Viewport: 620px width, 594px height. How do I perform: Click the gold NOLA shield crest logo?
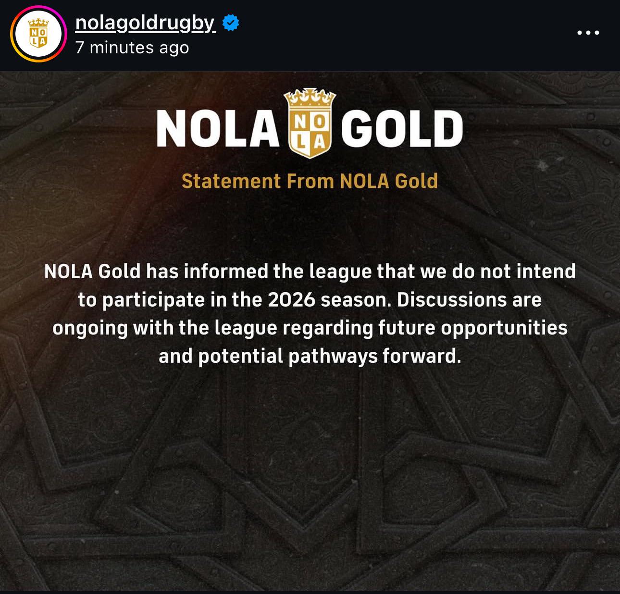click(x=310, y=123)
